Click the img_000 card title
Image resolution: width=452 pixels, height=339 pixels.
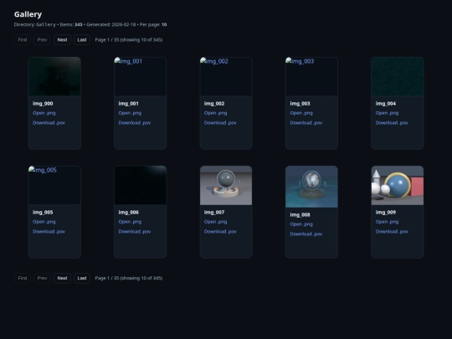tap(43, 104)
